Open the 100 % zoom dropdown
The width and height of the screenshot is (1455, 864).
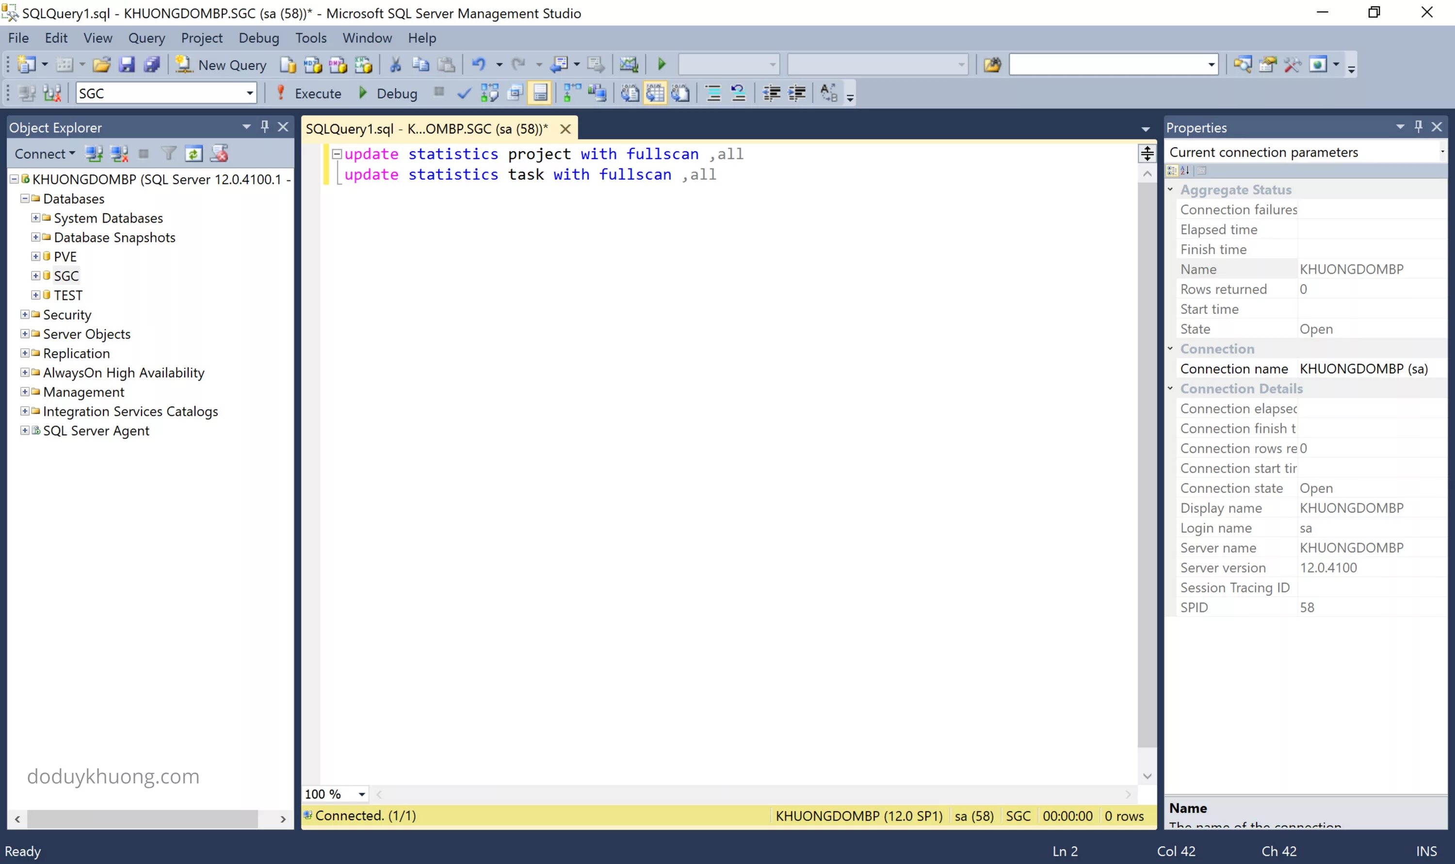pyautogui.click(x=361, y=794)
